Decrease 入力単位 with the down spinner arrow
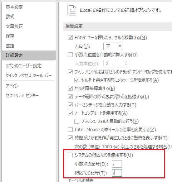 click(x=126, y=65)
